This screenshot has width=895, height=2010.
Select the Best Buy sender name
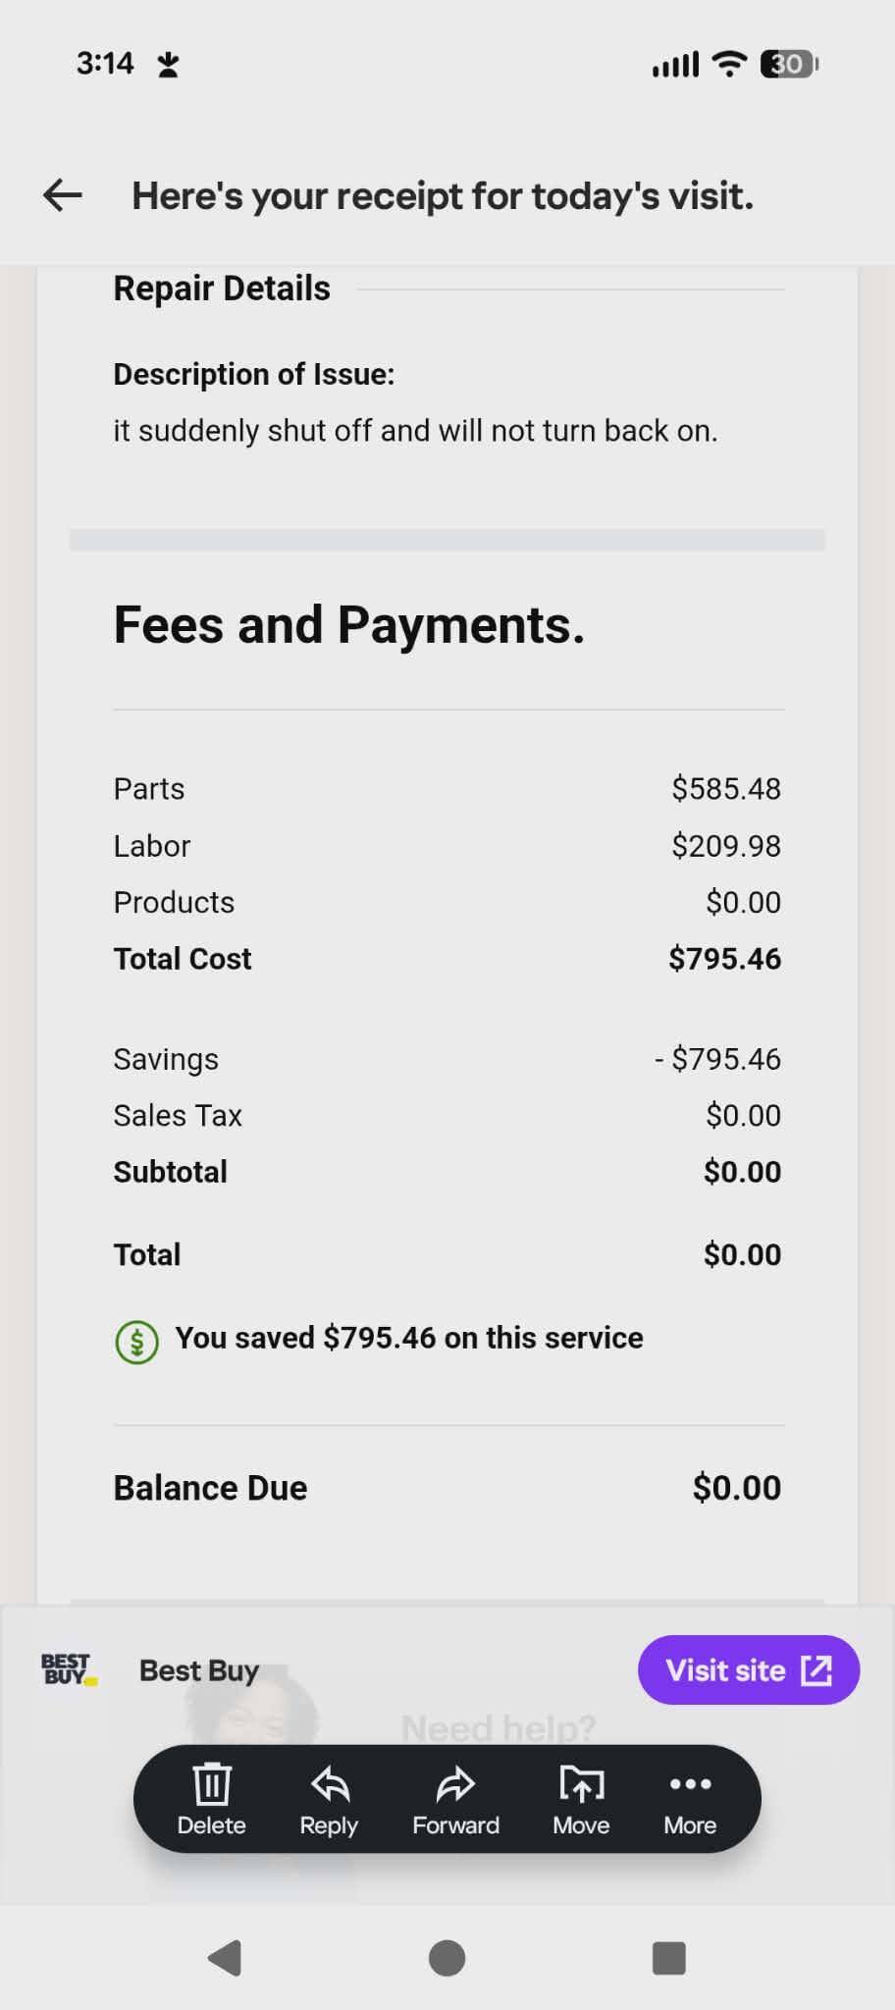point(198,1669)
